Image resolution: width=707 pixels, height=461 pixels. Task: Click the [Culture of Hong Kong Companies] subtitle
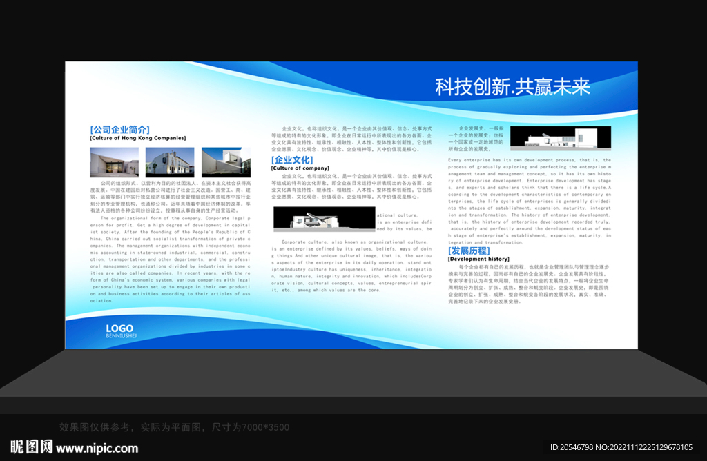tap(139, 137)
